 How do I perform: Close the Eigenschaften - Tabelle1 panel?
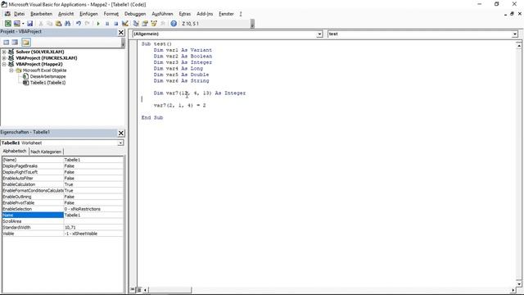point(121,133)
